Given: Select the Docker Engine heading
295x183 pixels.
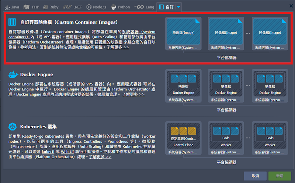Looking at the screenshot, I should 37,75.
